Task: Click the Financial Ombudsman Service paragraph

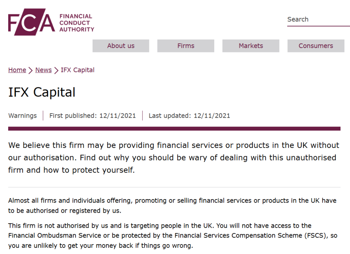Action: tap(173, 236)
